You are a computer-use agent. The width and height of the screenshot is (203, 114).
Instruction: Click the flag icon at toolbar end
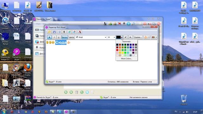153,37
